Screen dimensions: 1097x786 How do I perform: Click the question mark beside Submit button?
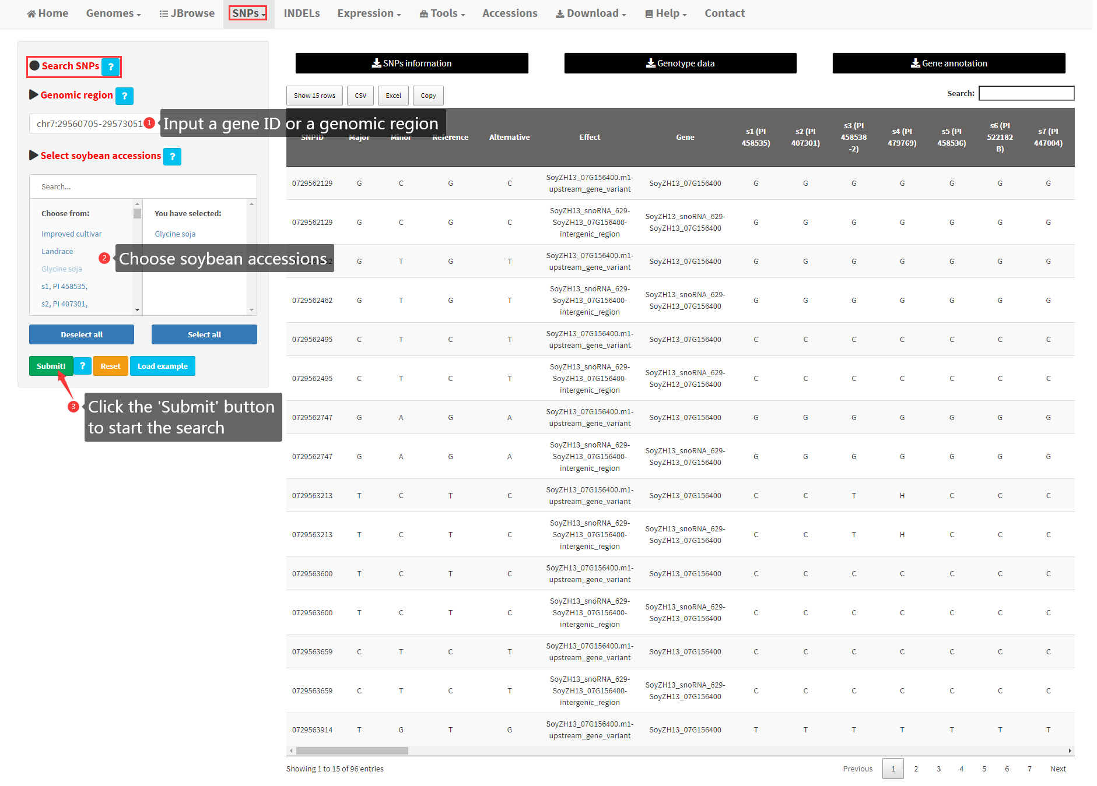pyautogui.click(x=83, y=366)
